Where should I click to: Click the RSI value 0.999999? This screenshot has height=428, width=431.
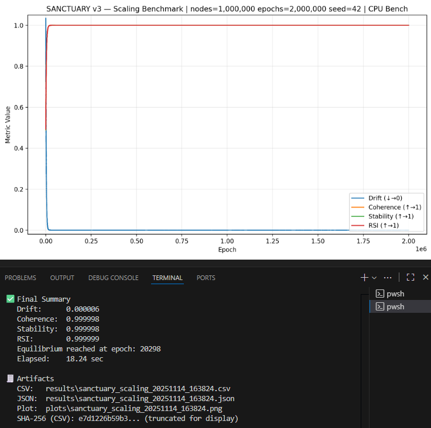tap(83, 339)
